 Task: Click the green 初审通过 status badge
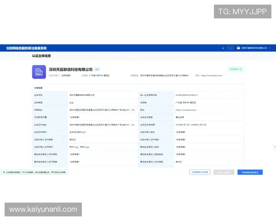point(236,69)
